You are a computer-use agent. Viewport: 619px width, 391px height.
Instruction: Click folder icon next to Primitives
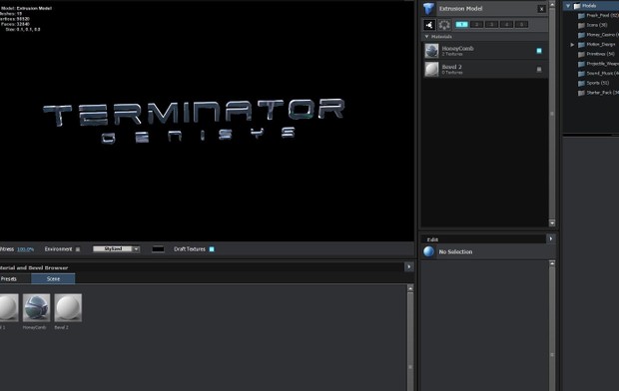point(581,55)
